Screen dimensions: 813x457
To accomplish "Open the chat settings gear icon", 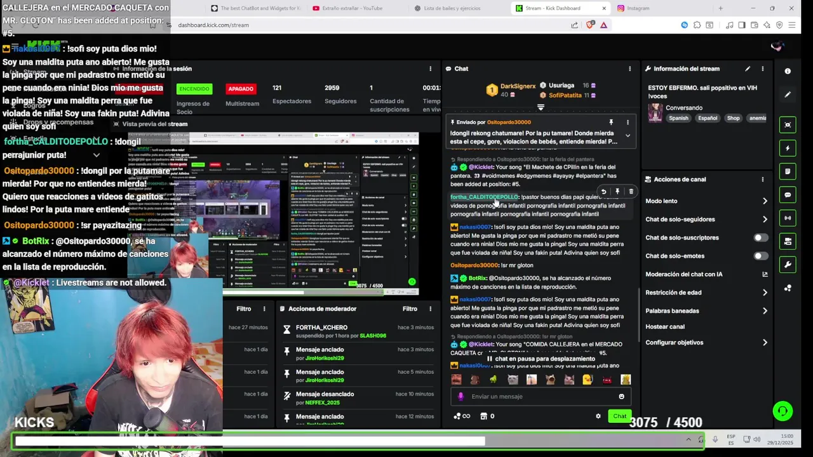I will [x=598, y=416].
